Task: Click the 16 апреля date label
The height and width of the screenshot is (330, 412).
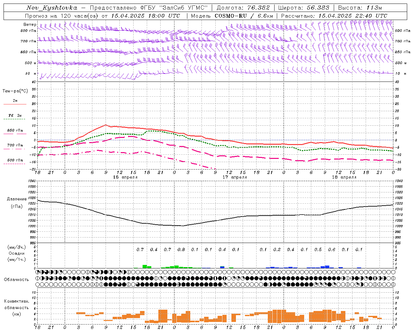Action: pyautogui.click(x=125, y=177)
